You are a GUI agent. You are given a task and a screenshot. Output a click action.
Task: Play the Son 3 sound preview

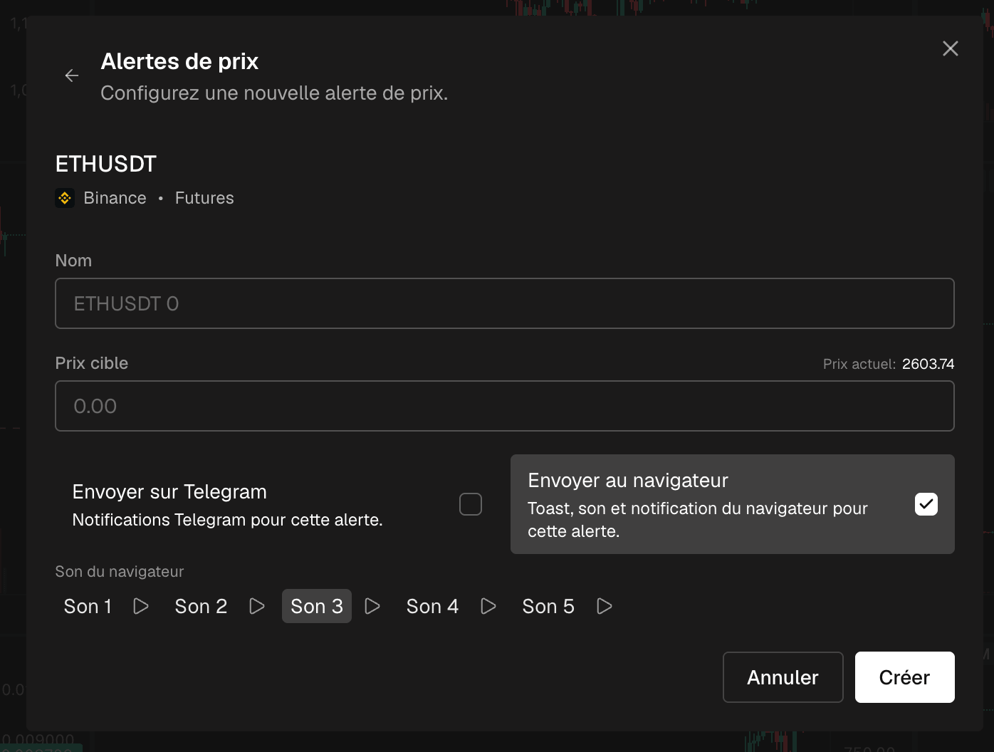372,606
